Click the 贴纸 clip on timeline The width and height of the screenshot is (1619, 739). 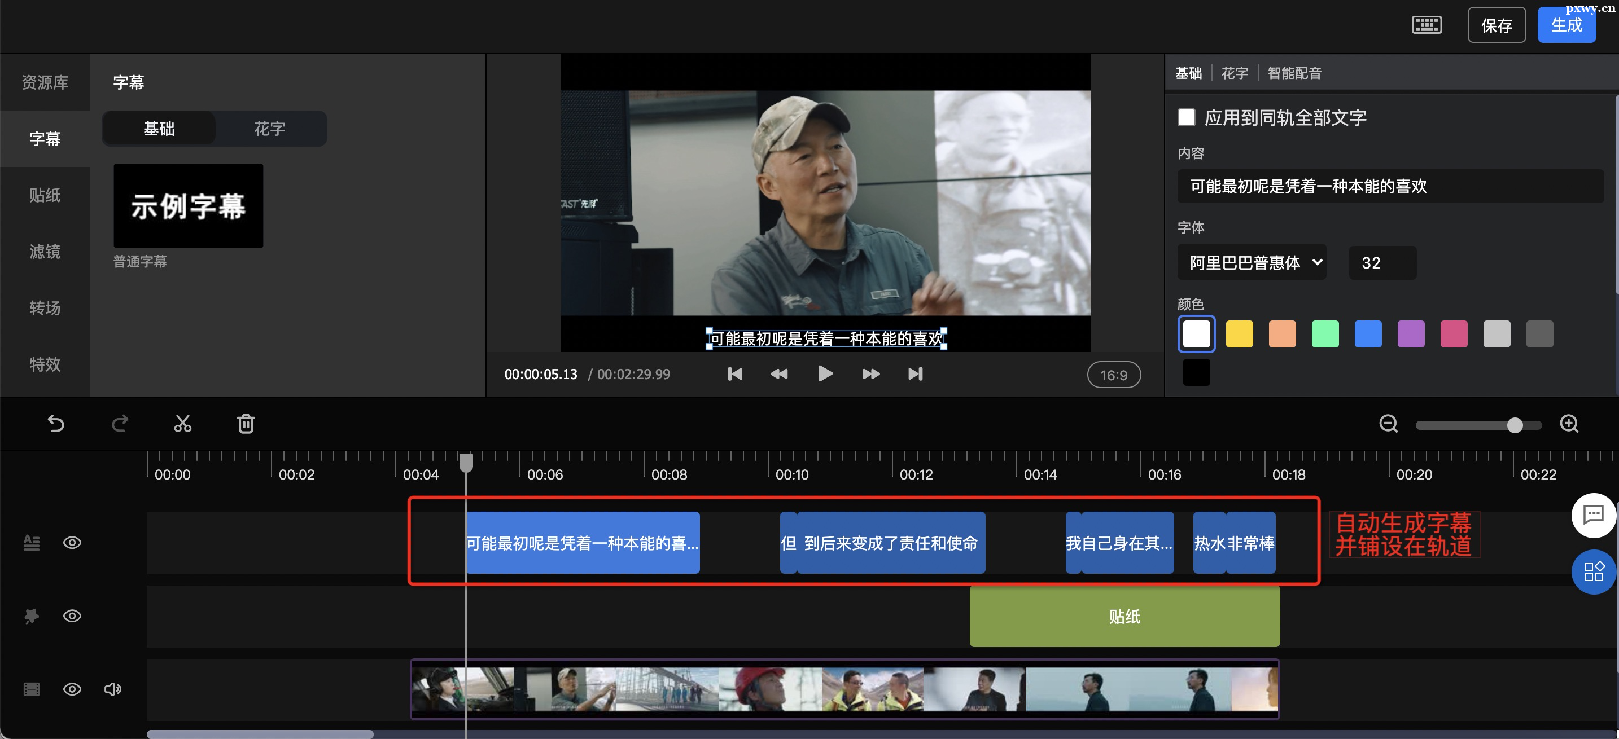(x=1124, y=617)
